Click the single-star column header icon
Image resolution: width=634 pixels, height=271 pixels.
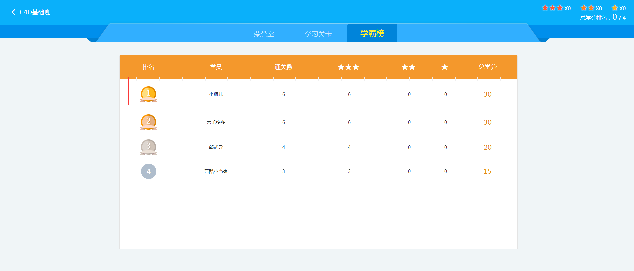click(445, 67)
